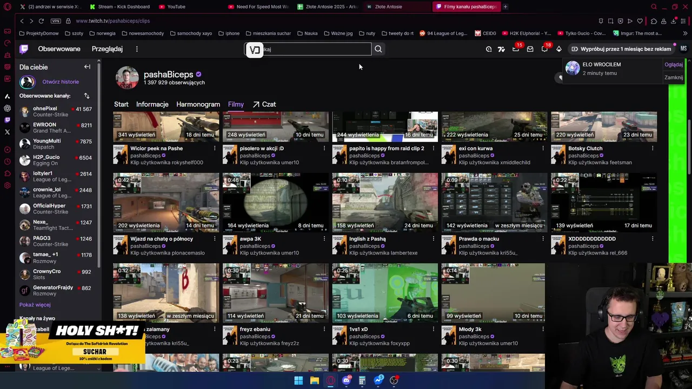
Task: Open Aria AI in the Opera sidebar
Action: point(7,96)
